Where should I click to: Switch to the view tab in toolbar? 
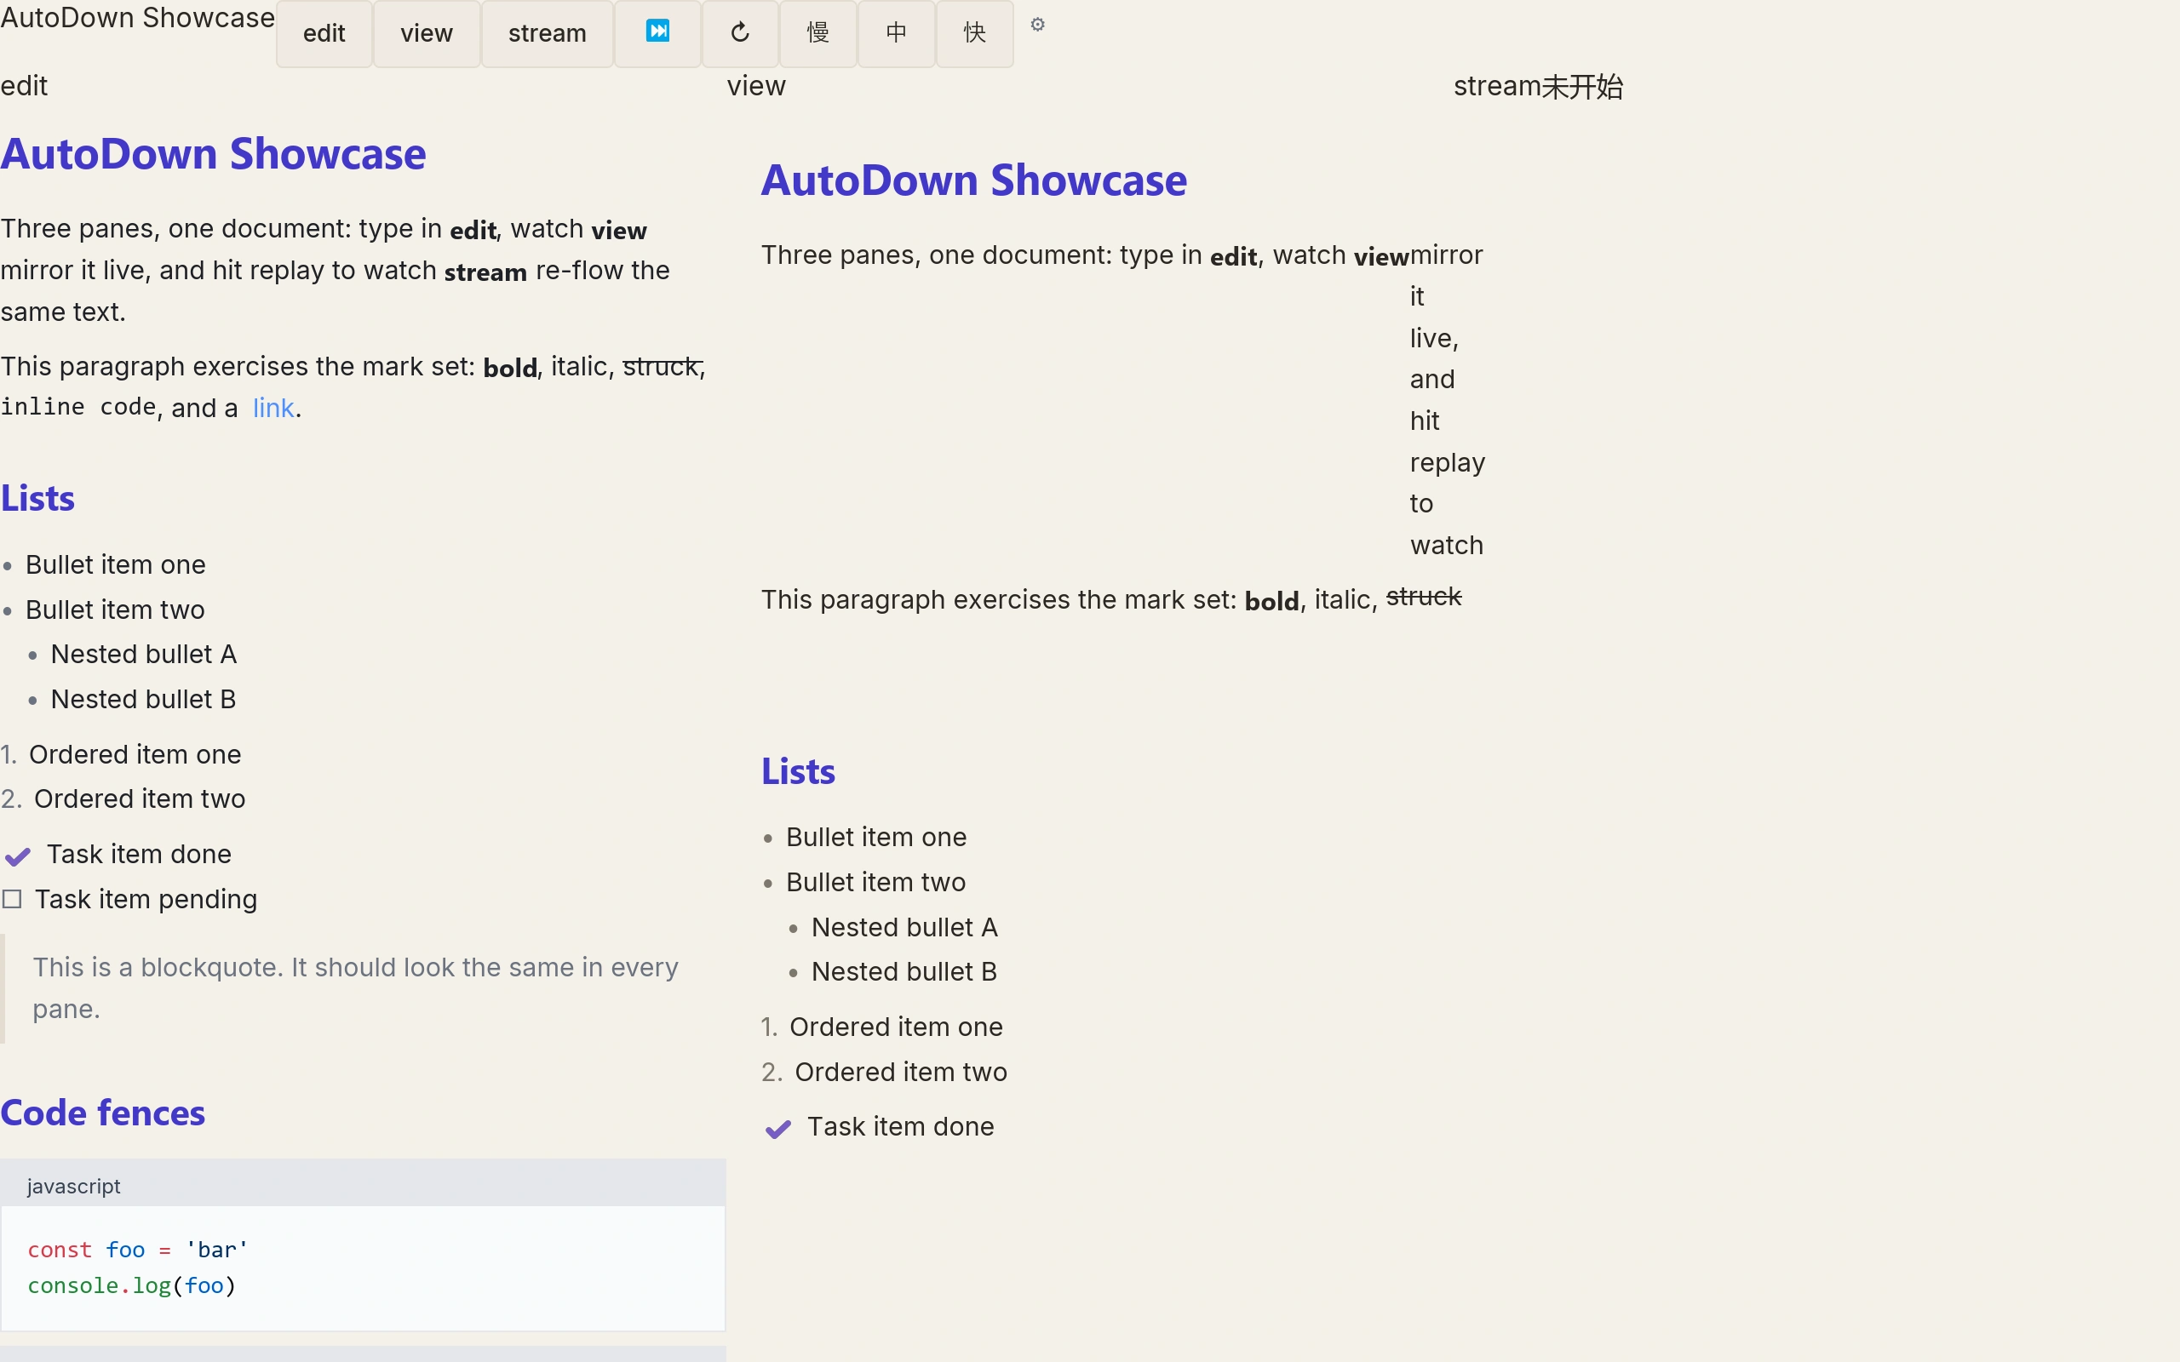pyautogui.click(x=427, y=33)
